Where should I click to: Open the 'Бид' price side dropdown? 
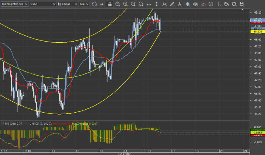click(84, 4)
